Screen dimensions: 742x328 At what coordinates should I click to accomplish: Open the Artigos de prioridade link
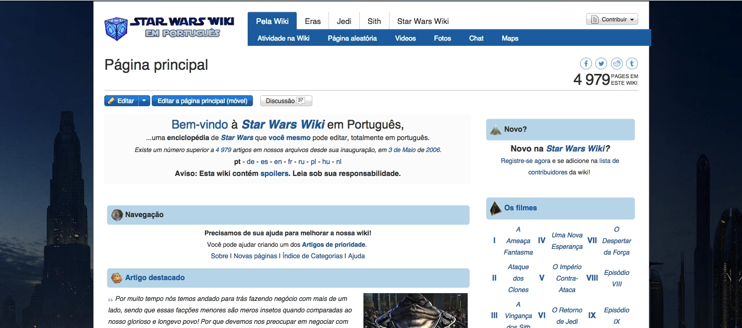[334, 245]
